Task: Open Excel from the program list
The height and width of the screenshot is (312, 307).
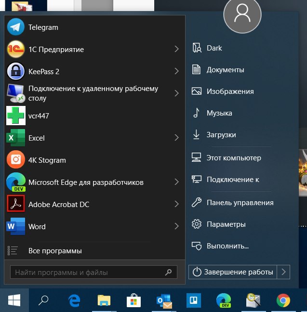Action: click(x=94, y=138)
